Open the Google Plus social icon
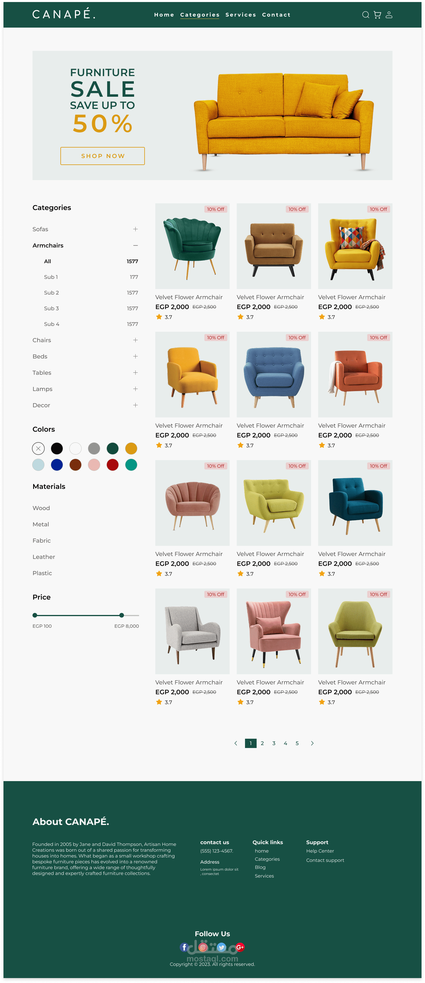The height and width of the screenshot is (983, 425). point(240,947)
